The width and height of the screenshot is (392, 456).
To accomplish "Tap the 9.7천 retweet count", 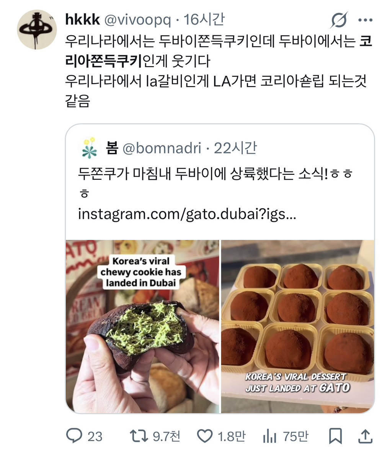I will point(167,436).
